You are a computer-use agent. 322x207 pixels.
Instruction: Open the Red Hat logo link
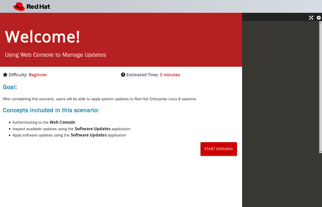pyautogui.click(x=32, y=7)
